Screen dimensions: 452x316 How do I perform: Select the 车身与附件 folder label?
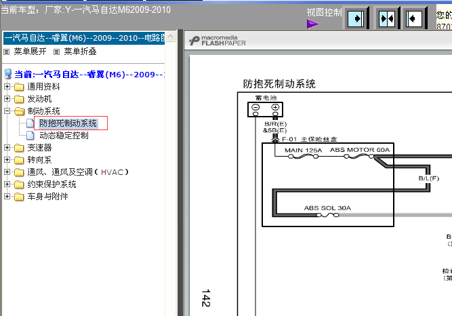tap(47, 197)
